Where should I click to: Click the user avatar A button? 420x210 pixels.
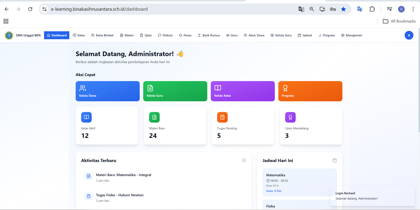click(x=409, y=35)
